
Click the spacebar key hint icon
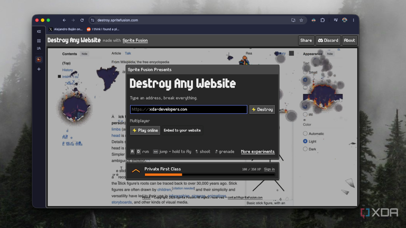[x=155, y=152]
